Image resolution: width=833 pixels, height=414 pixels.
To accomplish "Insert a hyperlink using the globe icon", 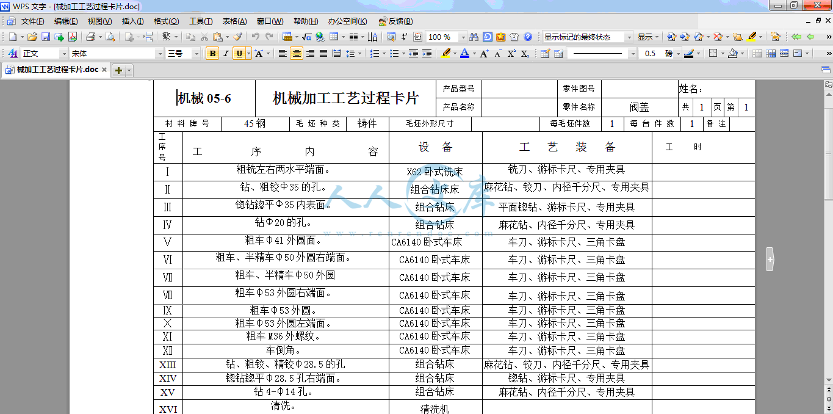I will [319, 37].
